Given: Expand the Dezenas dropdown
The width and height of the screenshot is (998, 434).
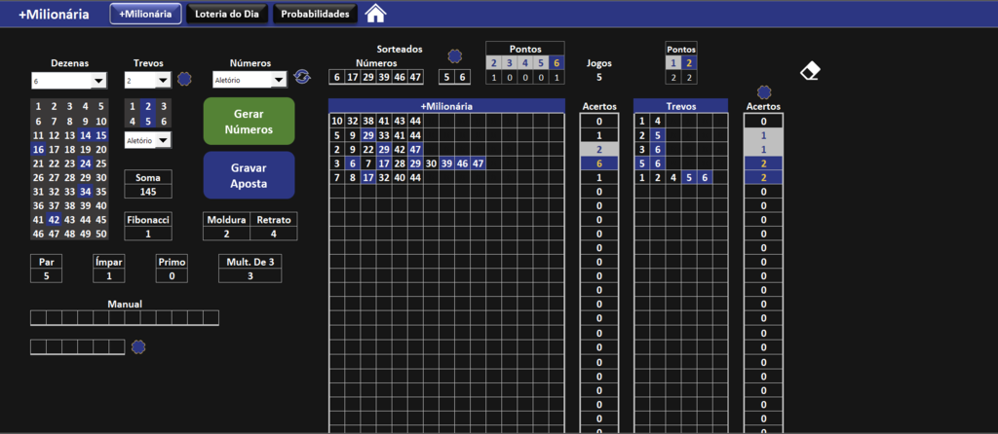Looking at the screenshot, I should point(98,81).
